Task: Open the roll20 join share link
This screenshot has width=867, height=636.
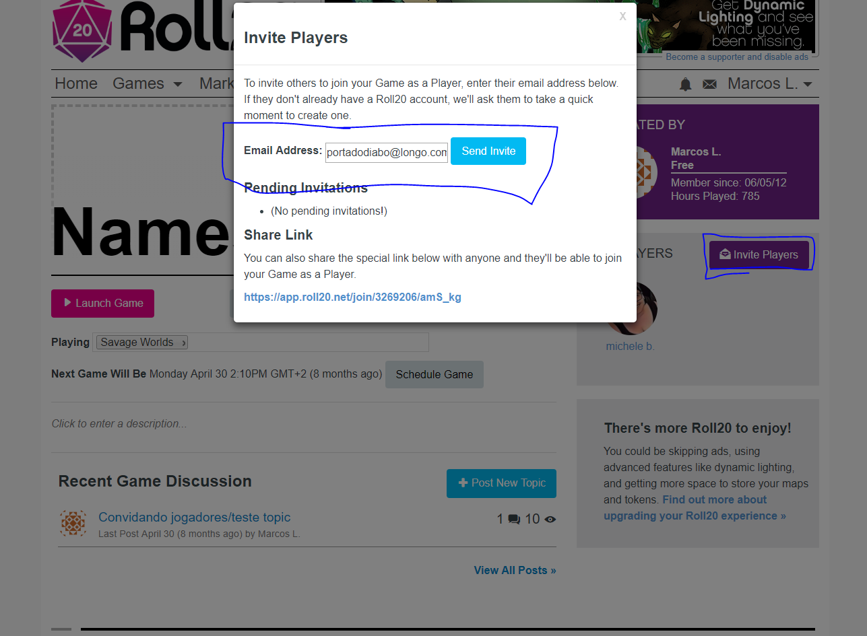Action: coord(352,297)
